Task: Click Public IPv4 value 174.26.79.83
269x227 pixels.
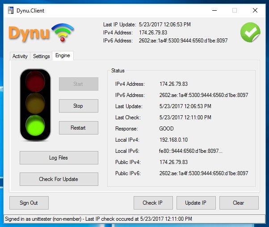Action: point(174,162)
